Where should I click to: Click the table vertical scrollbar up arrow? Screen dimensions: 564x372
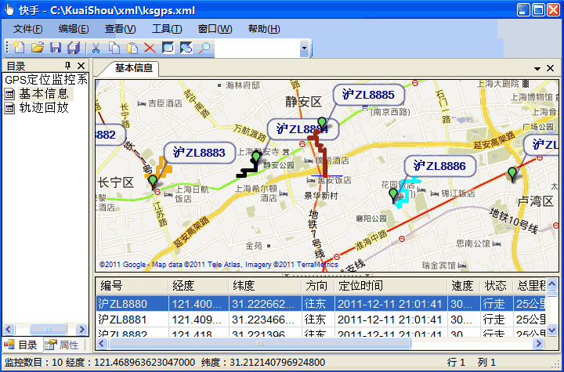pos(551,284)
